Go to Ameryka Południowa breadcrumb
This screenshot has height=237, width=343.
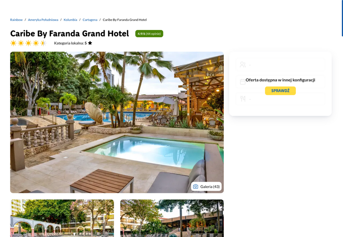click(43, 20)
